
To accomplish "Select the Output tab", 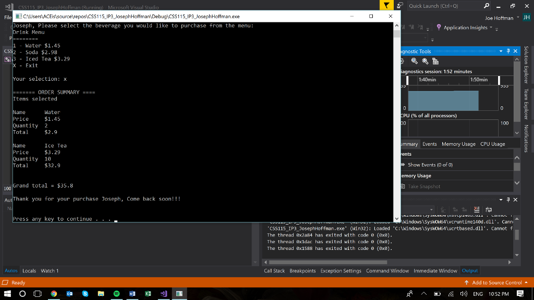I will pyautogui.click(x=470, y=271).
